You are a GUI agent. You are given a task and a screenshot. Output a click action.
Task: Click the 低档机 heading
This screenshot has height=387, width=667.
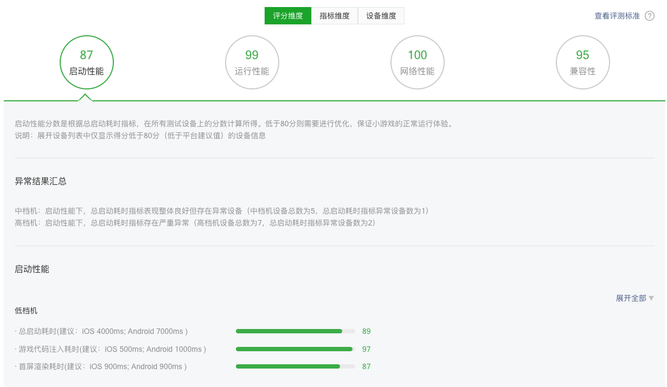pos(26,311)
